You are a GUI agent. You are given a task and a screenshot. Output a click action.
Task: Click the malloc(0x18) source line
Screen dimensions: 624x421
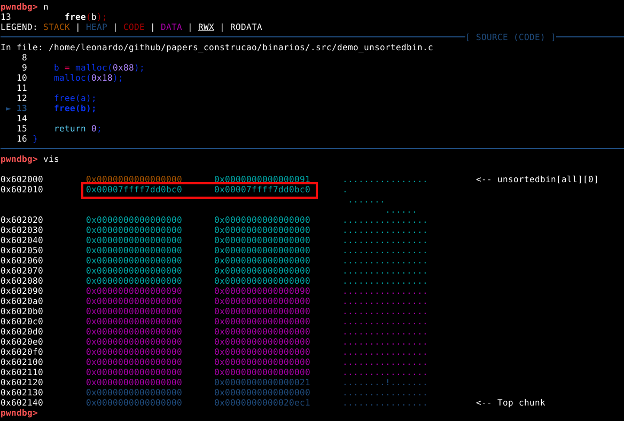(88, 78)
